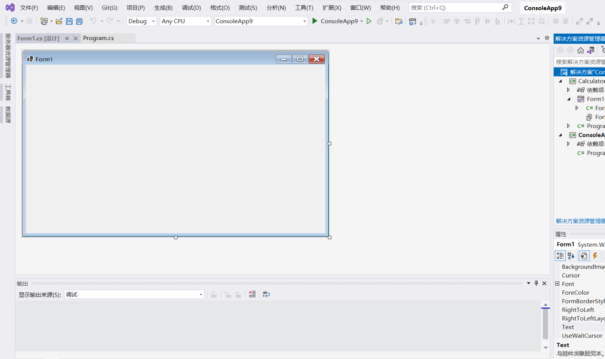The height and width of the screenshot is (359, 605).
Task: Open the 服务器资源管理器 side tab
Action: [x=8, y=55]
